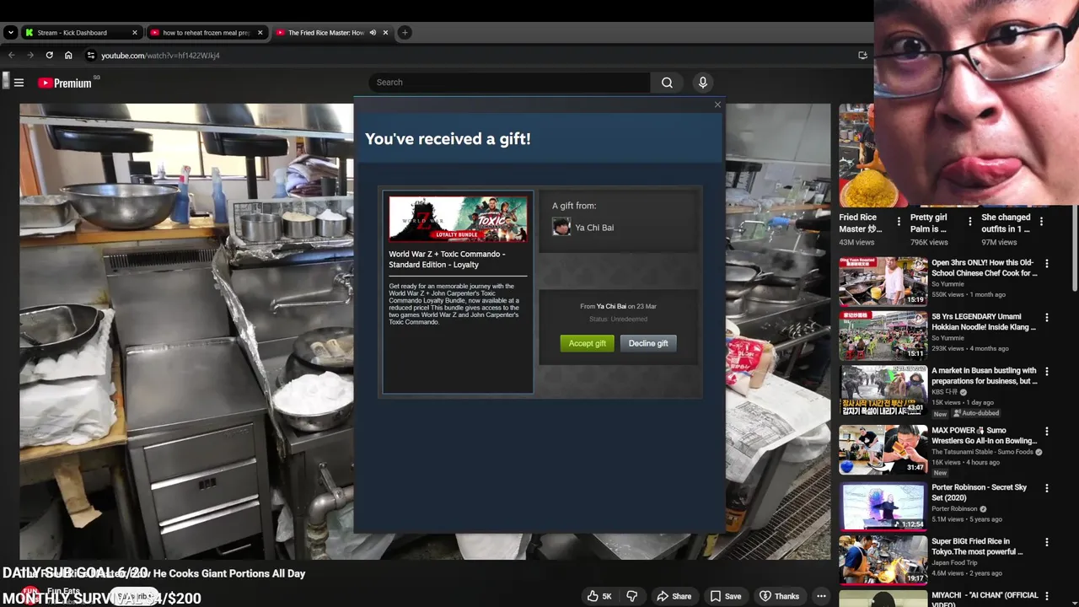Open 'Pretty girl Palm is' short
1079x607 pixels.
pos(928,223)
